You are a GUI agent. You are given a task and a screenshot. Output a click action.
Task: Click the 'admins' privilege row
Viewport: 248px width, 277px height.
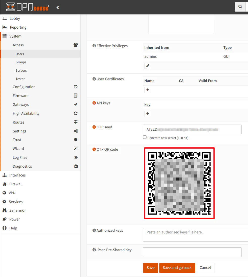[195, 56]
